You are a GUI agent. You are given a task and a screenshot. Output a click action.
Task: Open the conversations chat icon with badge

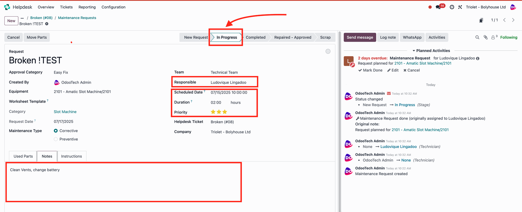click(x=438, y=7)
